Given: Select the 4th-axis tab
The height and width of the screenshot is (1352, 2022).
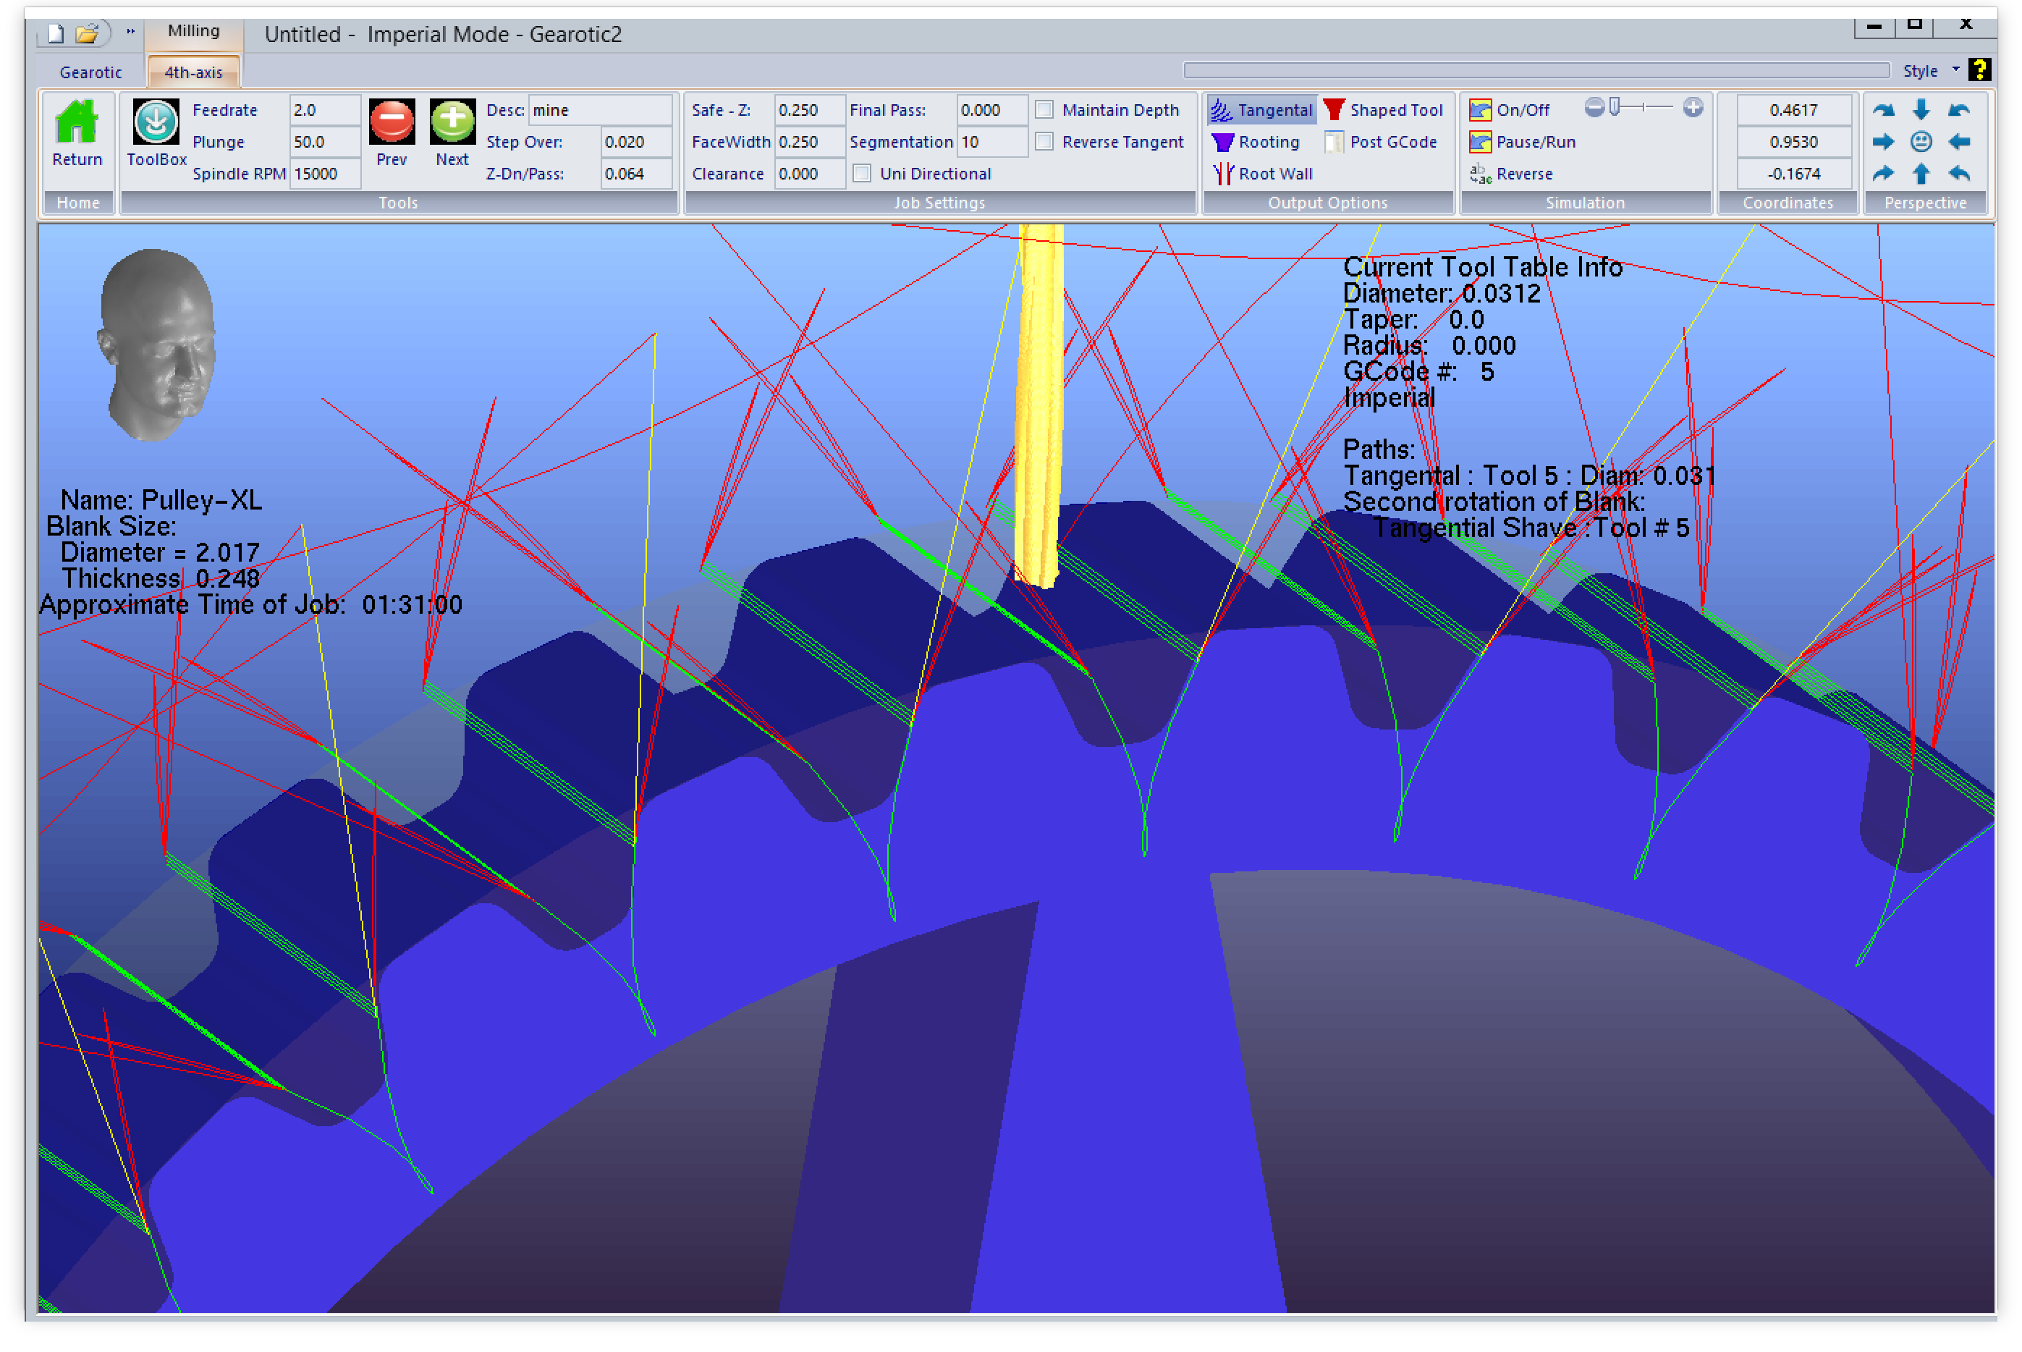Looking at the screenshot, I should click(x=193, y=72).
